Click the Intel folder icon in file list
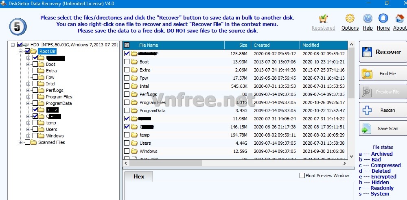 [134, 86]
